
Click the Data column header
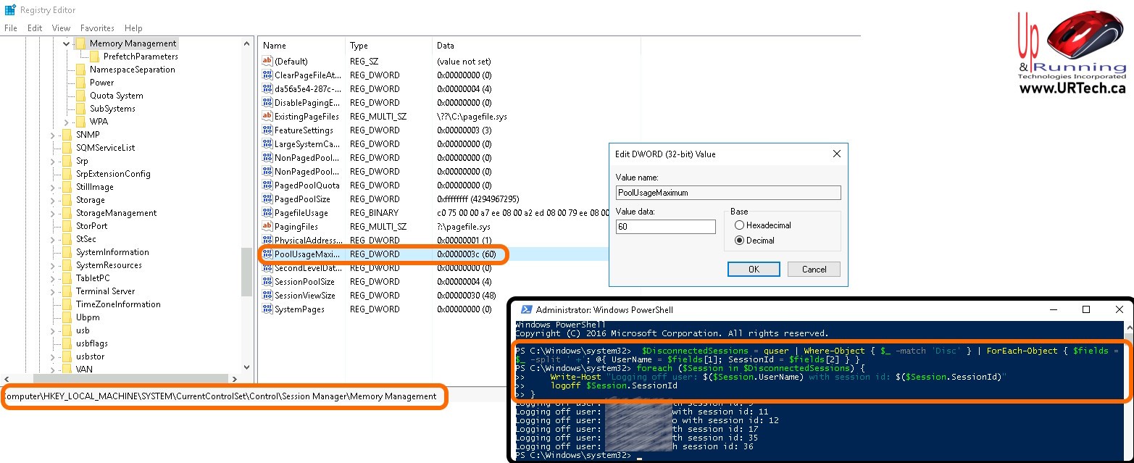coord(446,46)
